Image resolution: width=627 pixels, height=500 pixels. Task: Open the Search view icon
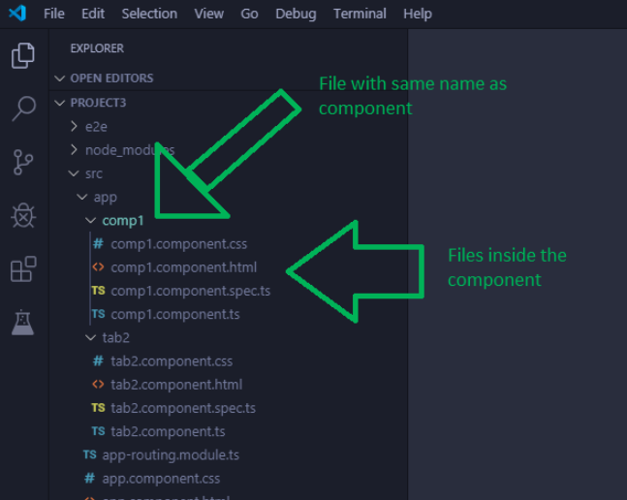[x=22, y=109]
